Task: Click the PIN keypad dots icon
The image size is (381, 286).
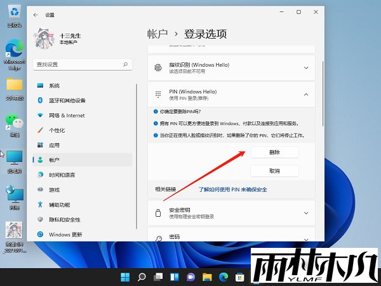Action: [x=158, y=94]
